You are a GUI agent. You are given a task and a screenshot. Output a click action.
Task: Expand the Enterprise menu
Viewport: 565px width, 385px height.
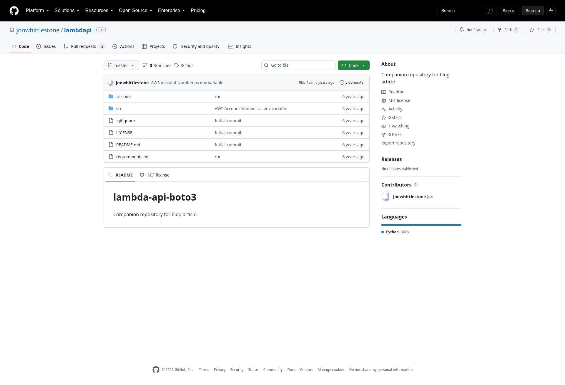point(171,11)
